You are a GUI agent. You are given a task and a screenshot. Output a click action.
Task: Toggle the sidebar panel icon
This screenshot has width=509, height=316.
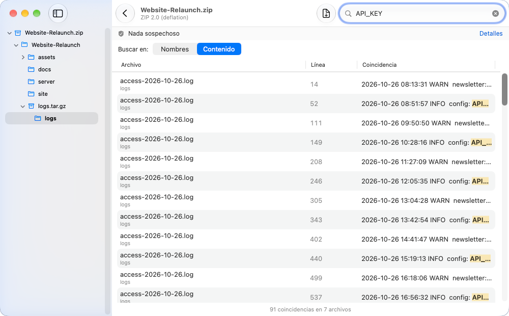click(58, 13)
